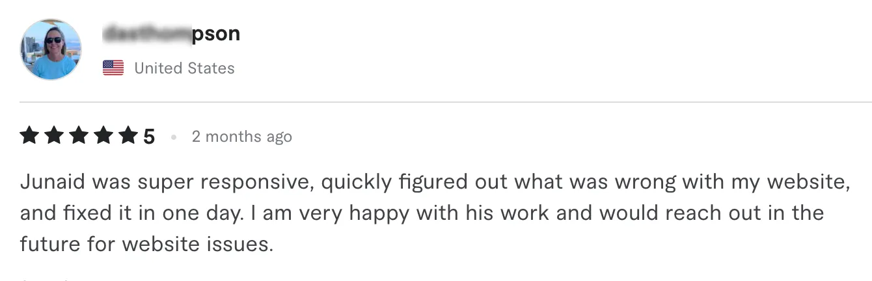Click the "United States" country label
872x281 pixels.
(x=184, y=68)
